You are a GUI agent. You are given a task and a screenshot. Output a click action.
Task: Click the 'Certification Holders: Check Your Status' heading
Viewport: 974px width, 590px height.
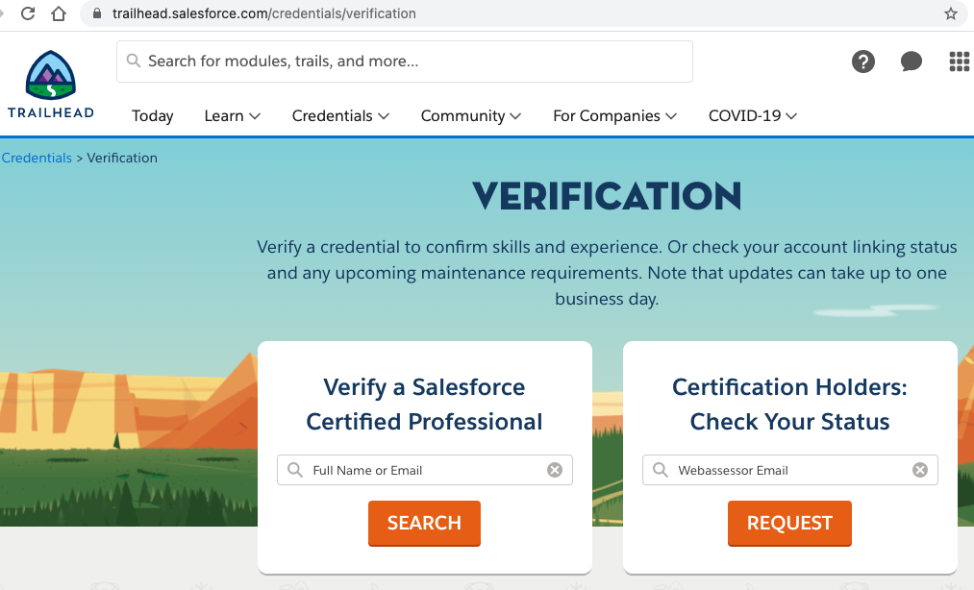(789, 405)
